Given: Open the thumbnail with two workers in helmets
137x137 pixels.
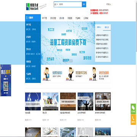Looking at the screenshot, I should [x=50, y=101].
